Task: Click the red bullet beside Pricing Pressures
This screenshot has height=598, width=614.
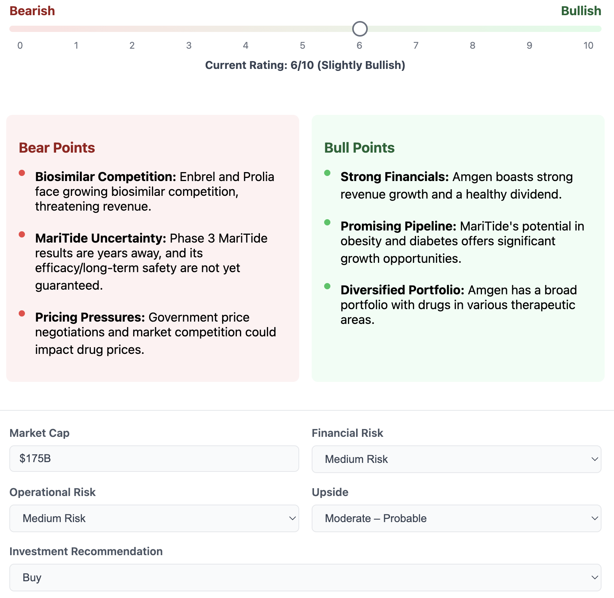Action: coord(22,313)
